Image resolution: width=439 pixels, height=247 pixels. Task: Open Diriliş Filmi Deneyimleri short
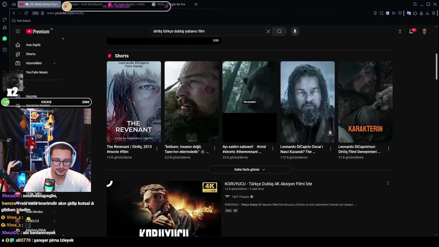[365, 102]
